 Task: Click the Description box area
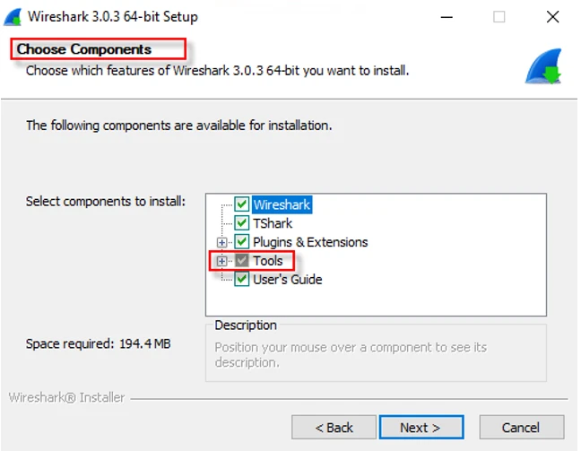pos(376,354)
